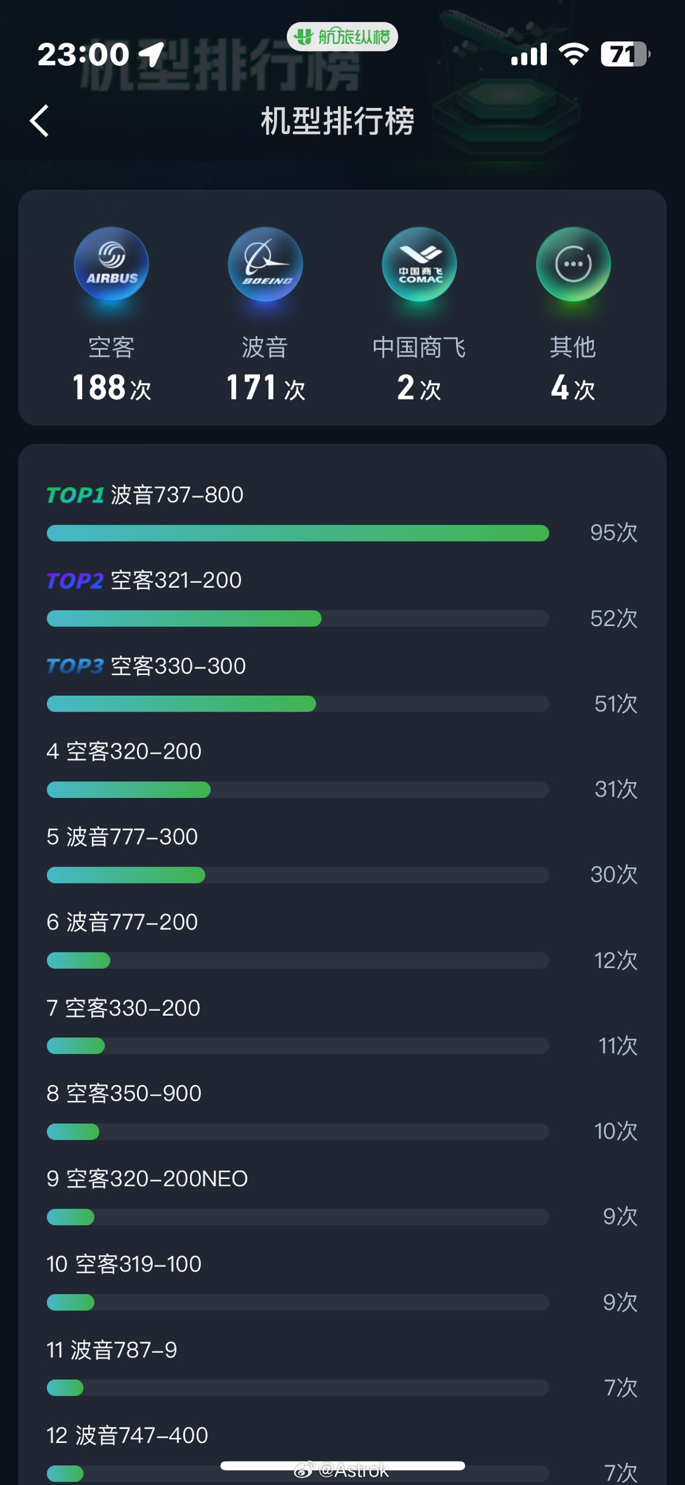The width and height of the screenshot is (685, 1485).
Task: Select the Airbus logo icon
Action: [112, 264]
